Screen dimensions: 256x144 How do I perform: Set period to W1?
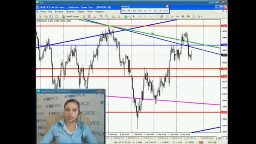(161, 11)
